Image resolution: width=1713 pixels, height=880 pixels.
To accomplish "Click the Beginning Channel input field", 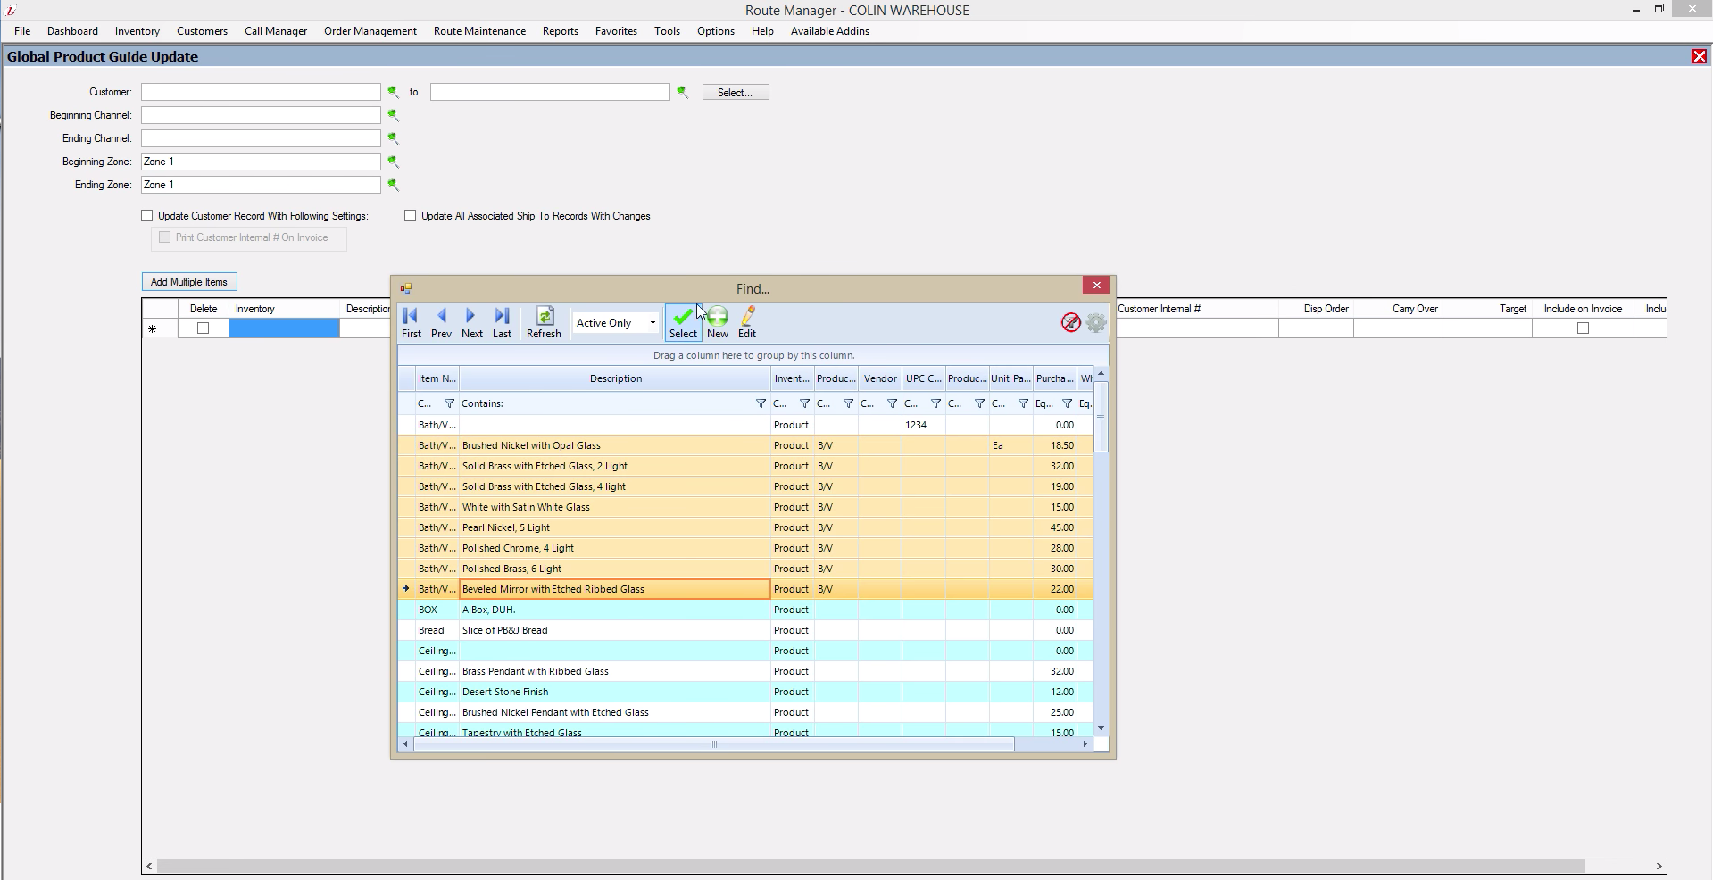I will coord(261,115).
